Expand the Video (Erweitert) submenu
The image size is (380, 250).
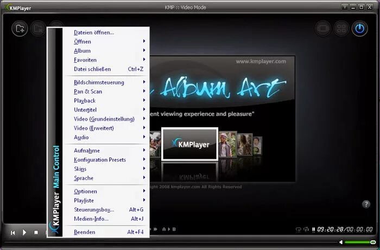click(106, 128)
